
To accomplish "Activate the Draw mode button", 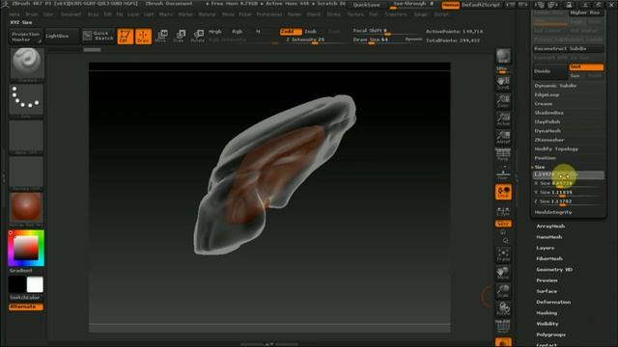I will 144,37.
